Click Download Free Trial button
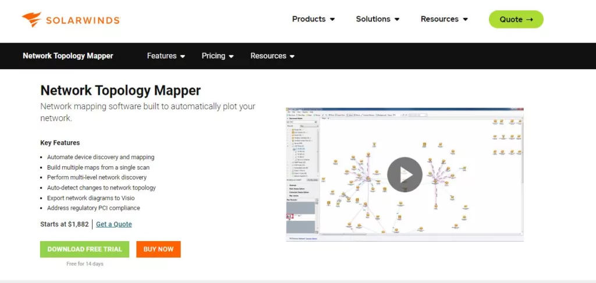This screenshot has height=283, width=596. coord(85,249)
